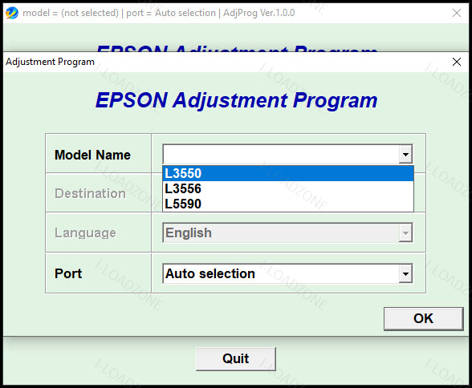
Task: Confirm settings with the OK button
Action: coord(424,318)
